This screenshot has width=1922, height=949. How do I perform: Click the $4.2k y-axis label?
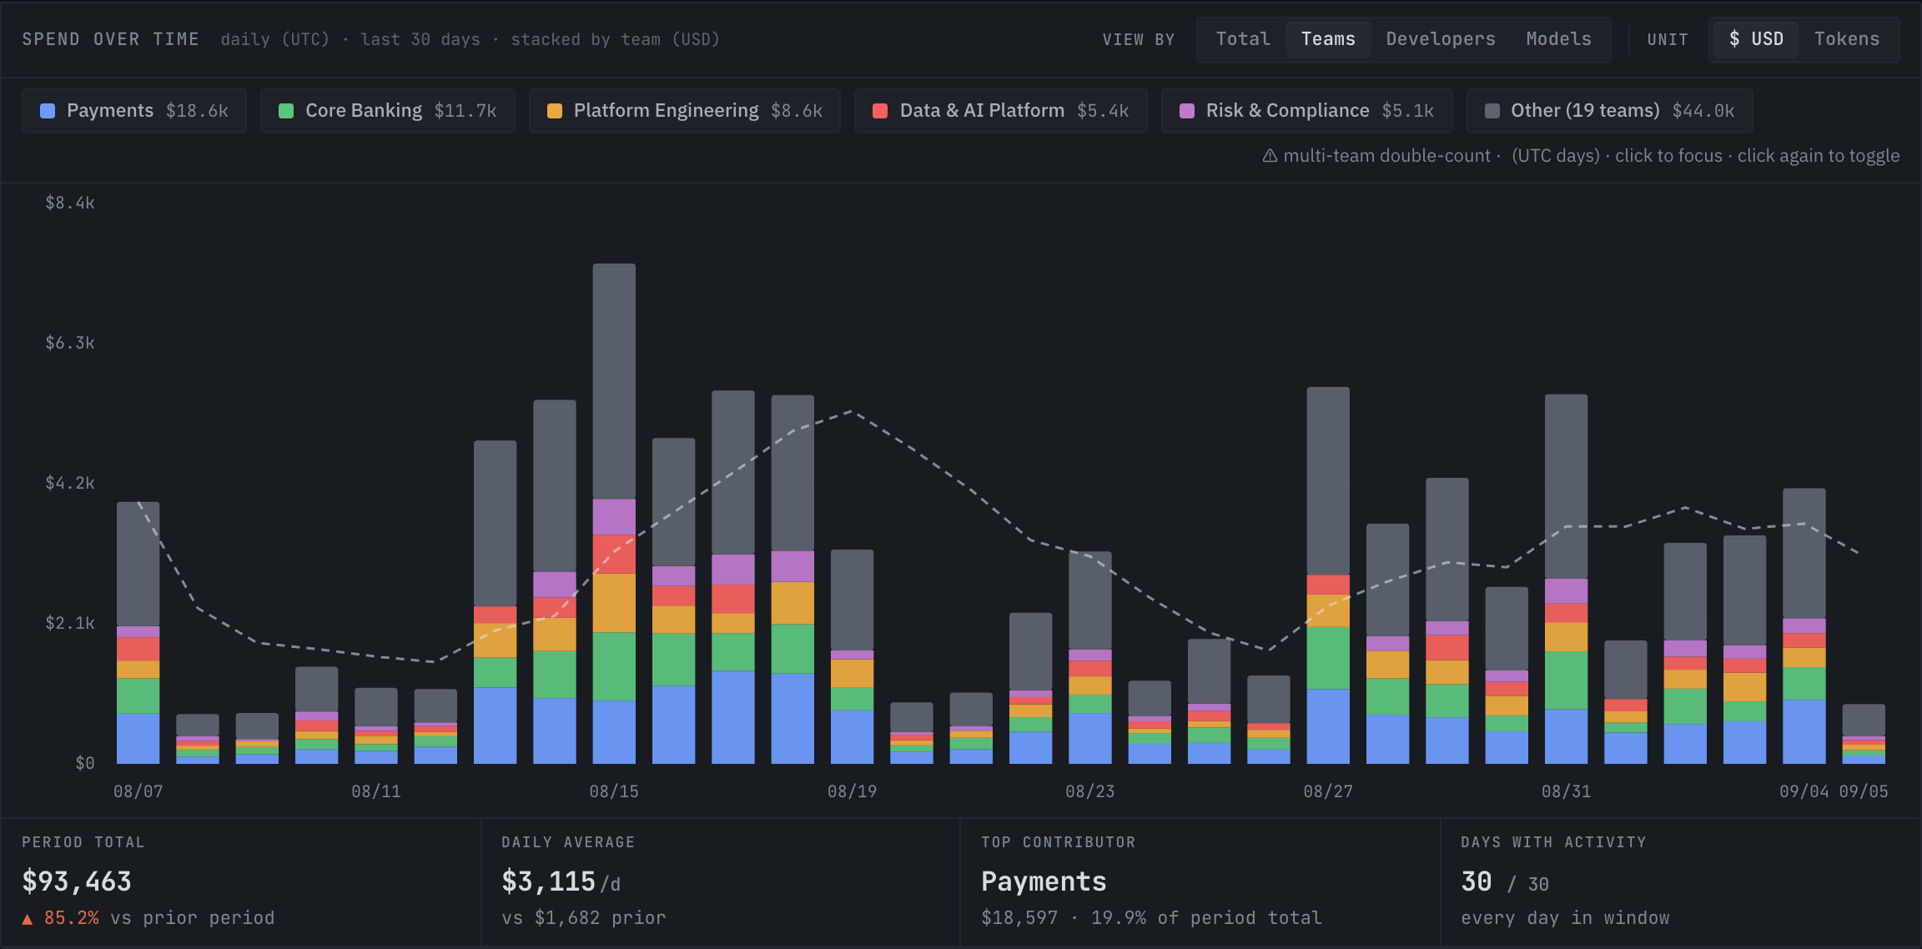70,483
